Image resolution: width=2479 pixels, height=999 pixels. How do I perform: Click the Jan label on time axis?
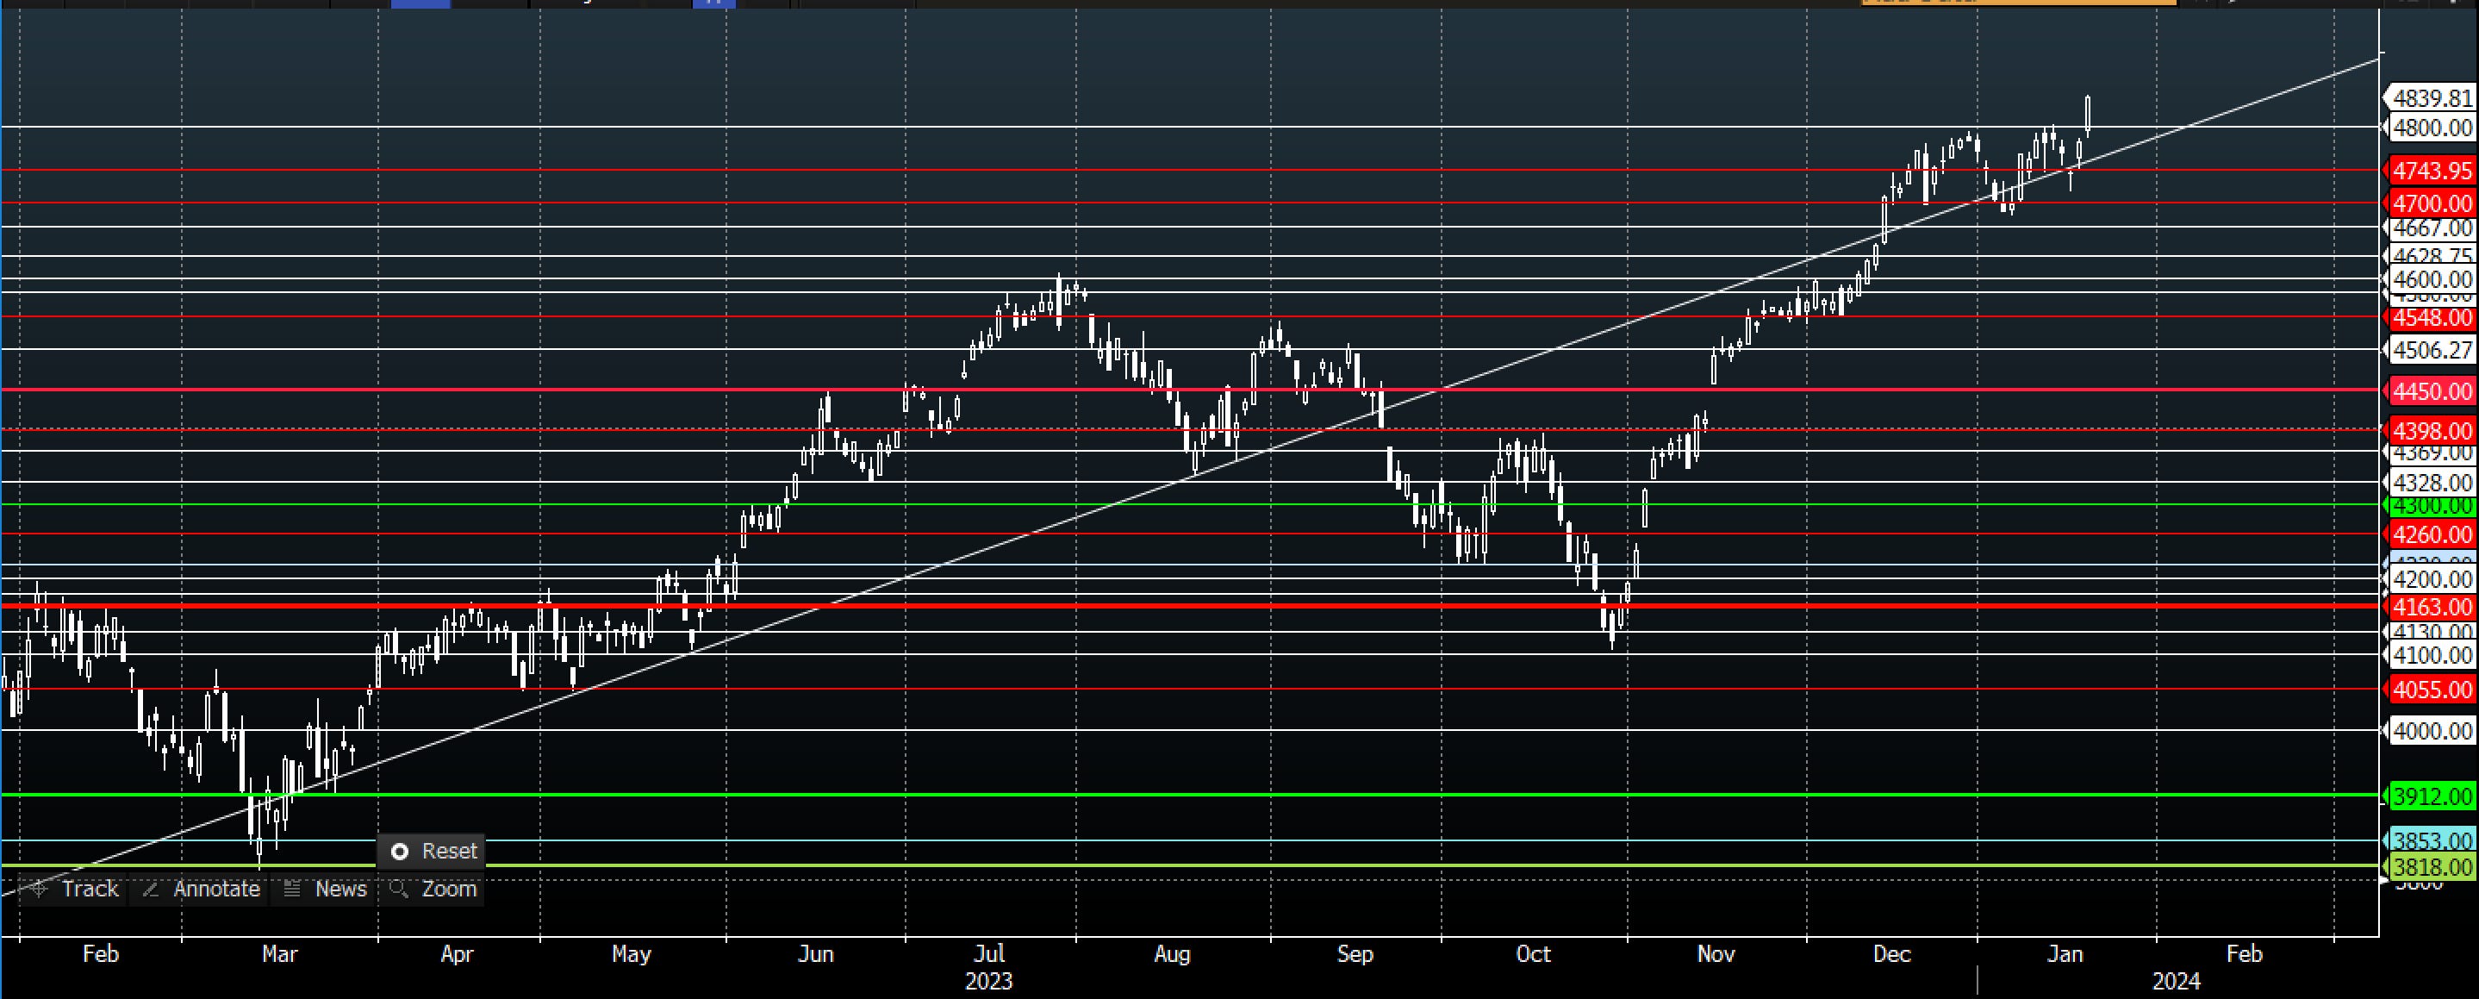[2065, 954]
